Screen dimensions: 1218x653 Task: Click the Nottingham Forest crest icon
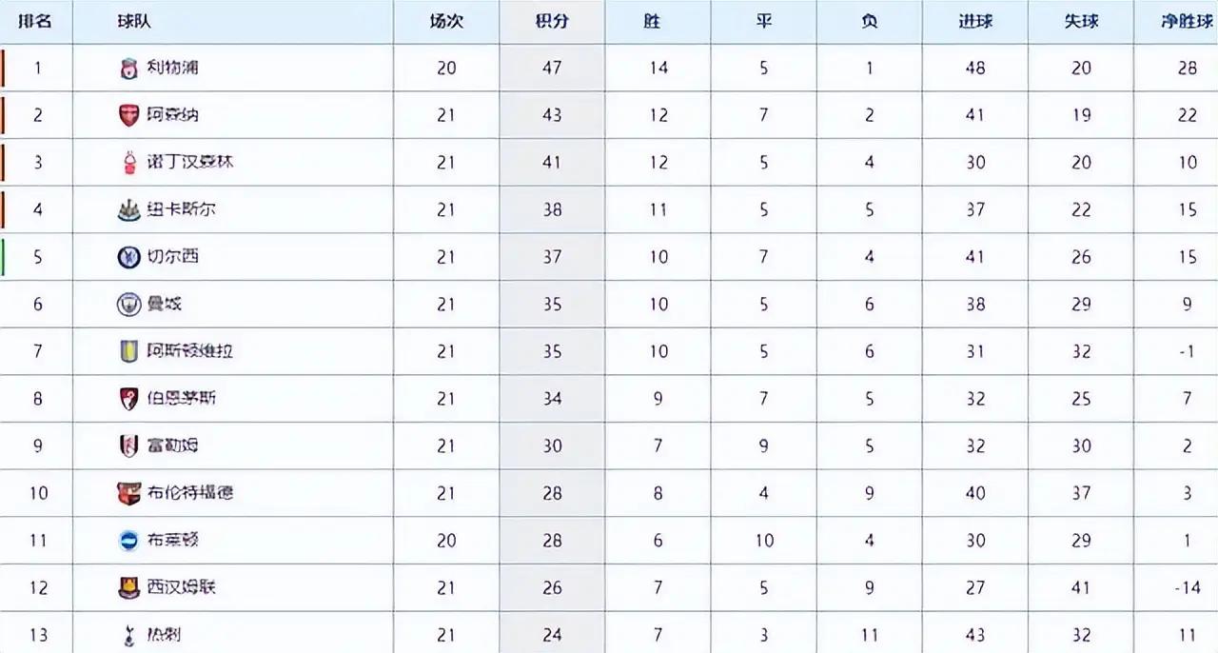point(128,163)
